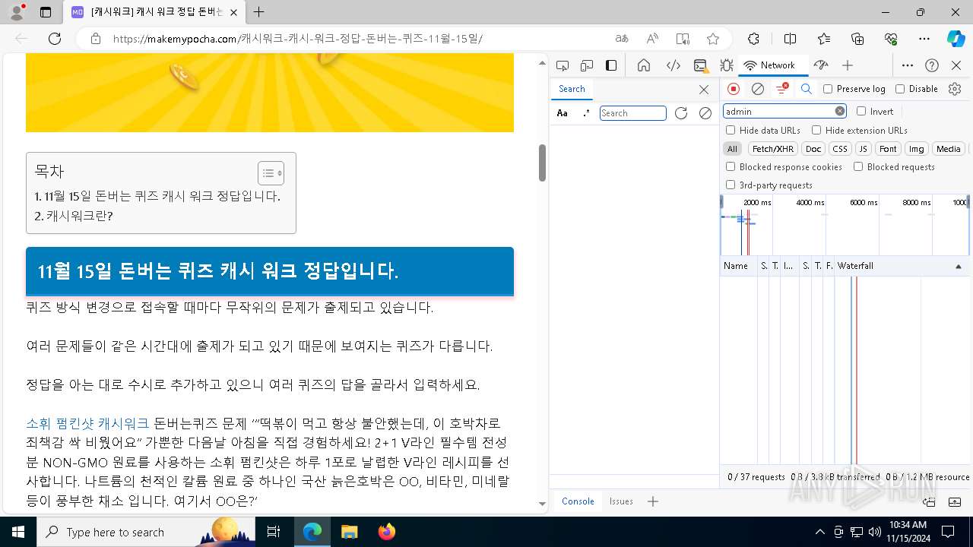Filter requests by JS
Image resolution: width=973 pixels, height=547 pixels.
point(863,149)
